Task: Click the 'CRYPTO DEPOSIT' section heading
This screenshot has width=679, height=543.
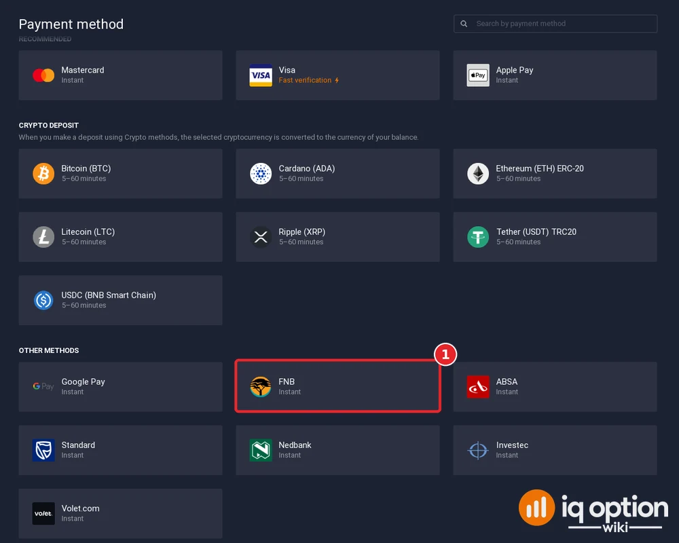Action: 48,125
